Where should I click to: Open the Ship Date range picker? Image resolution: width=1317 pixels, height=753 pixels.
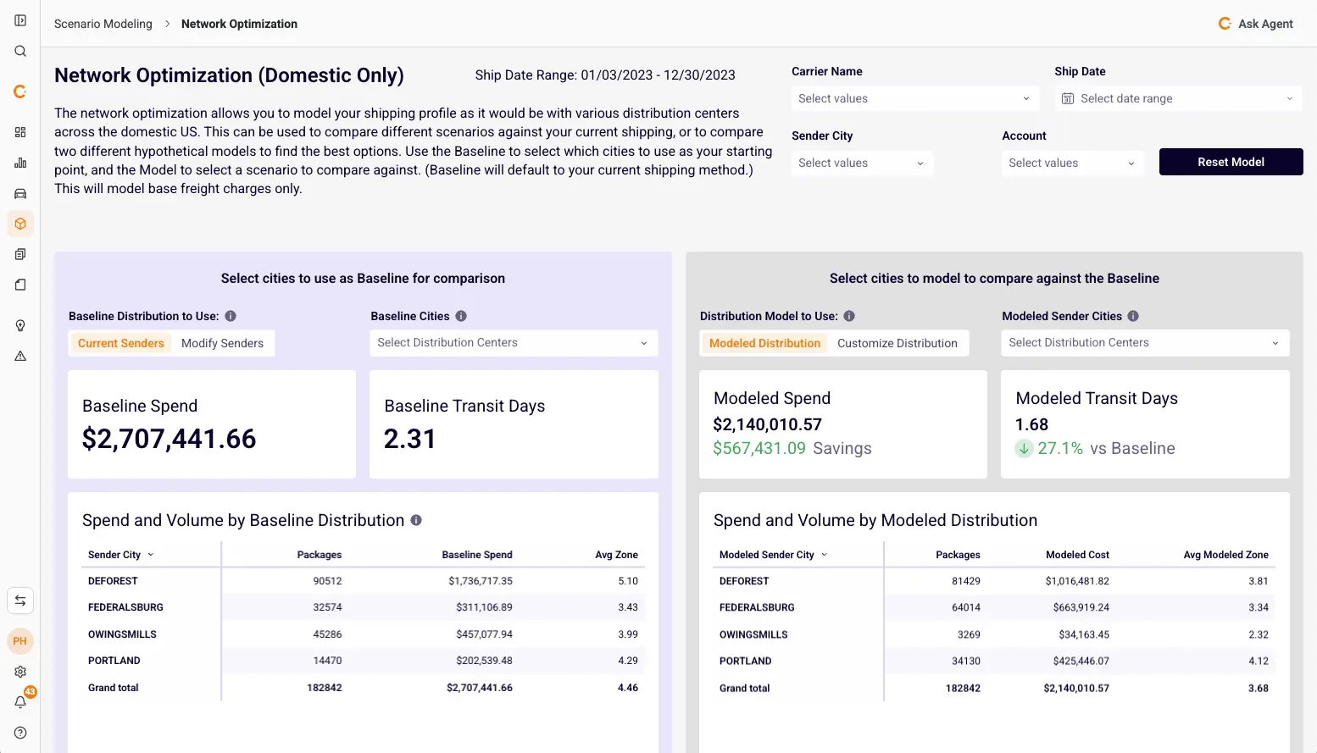coord(1178,98)
